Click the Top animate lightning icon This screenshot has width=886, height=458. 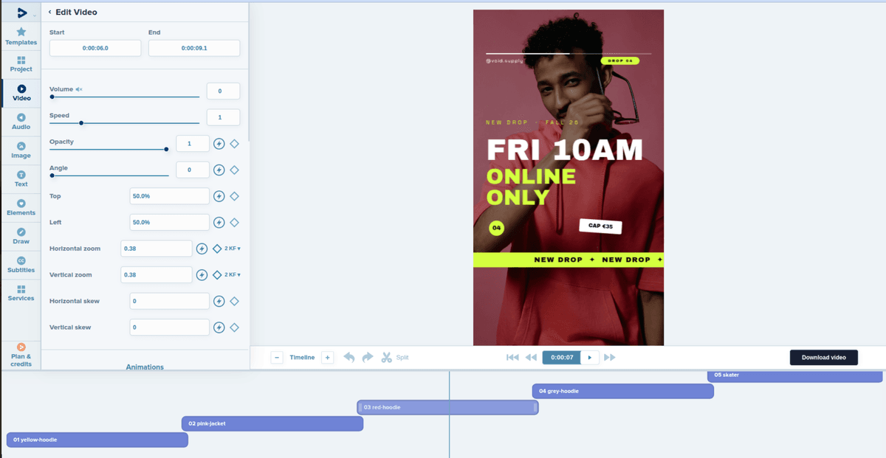pyautogui.click(x=219, y=196)
